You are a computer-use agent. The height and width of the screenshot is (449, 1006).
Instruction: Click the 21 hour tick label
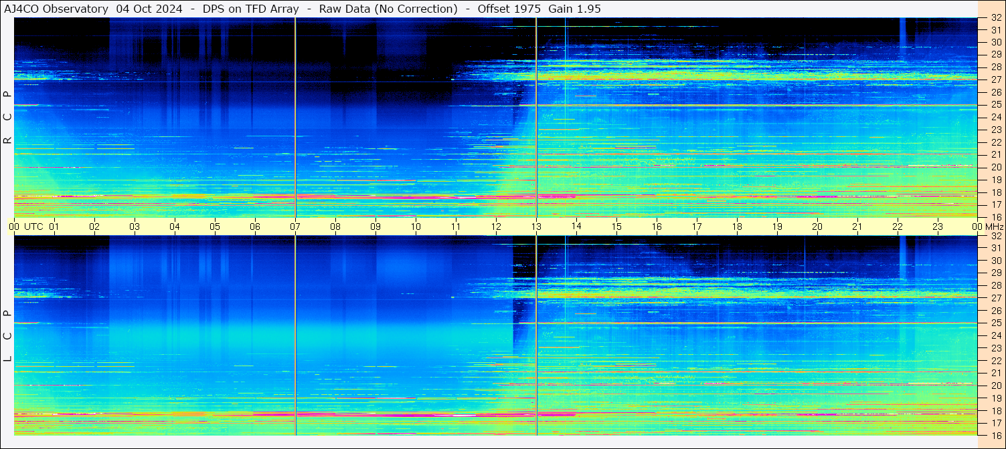tap(857, 227)
